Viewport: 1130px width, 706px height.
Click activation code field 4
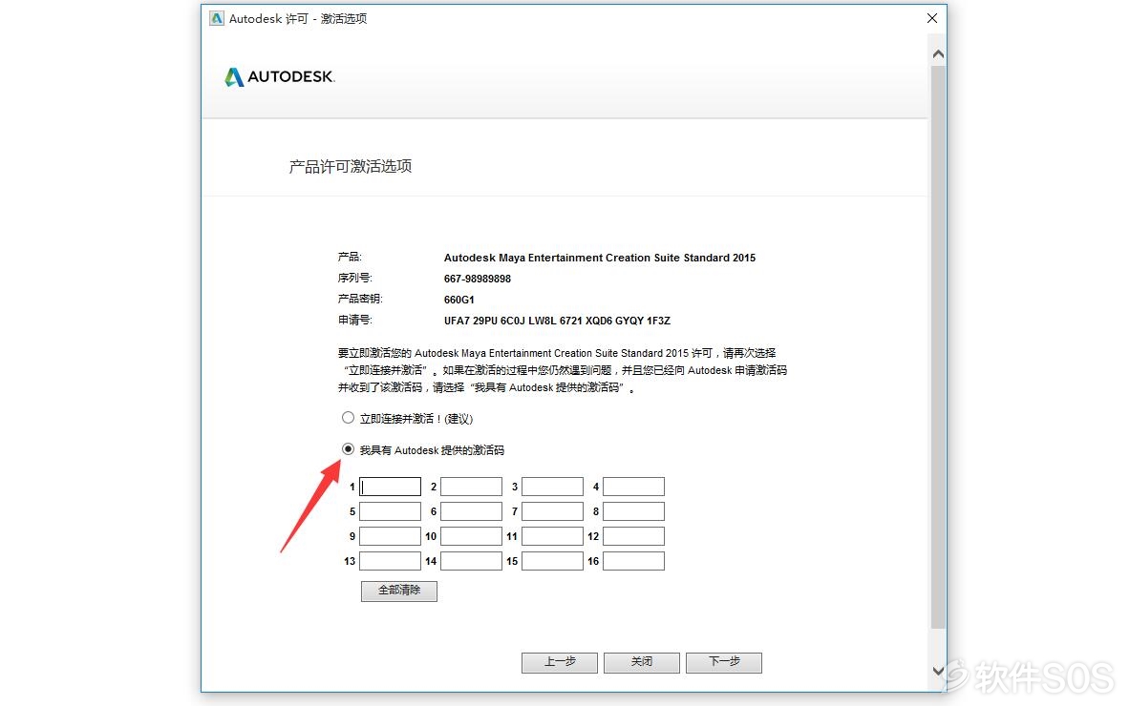633,487
